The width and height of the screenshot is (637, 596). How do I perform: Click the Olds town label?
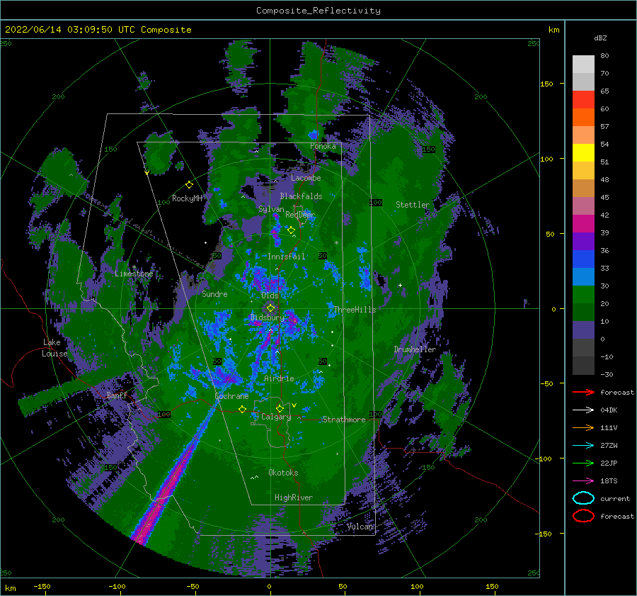click(x=270, y=296)
